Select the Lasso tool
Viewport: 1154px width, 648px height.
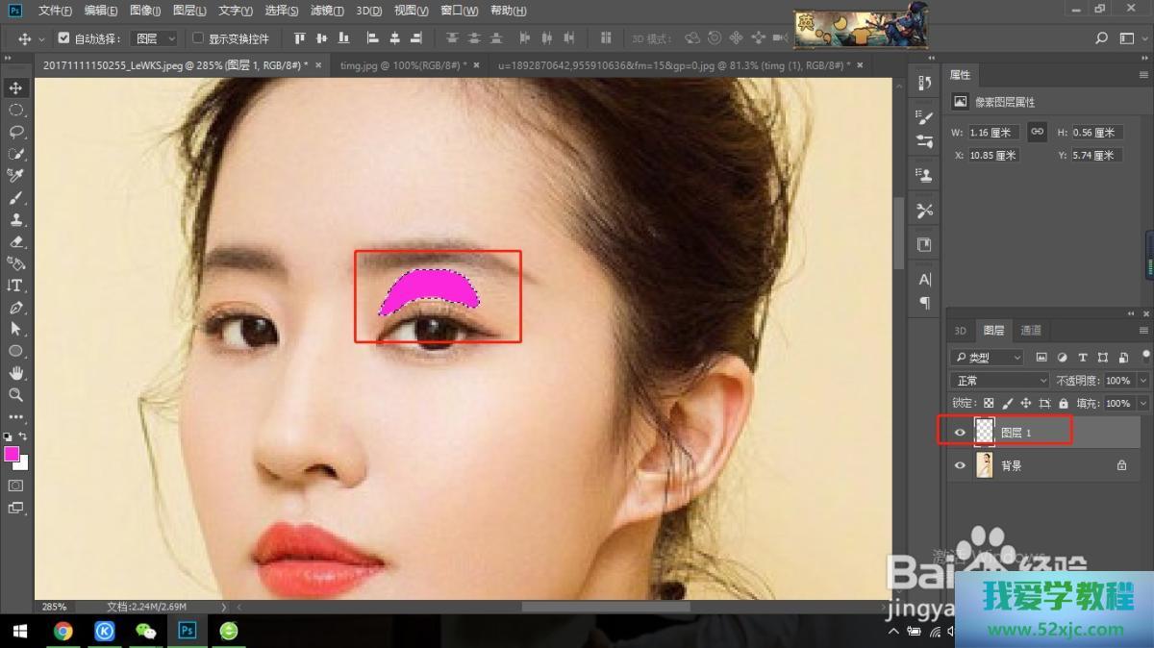point(16,132)
